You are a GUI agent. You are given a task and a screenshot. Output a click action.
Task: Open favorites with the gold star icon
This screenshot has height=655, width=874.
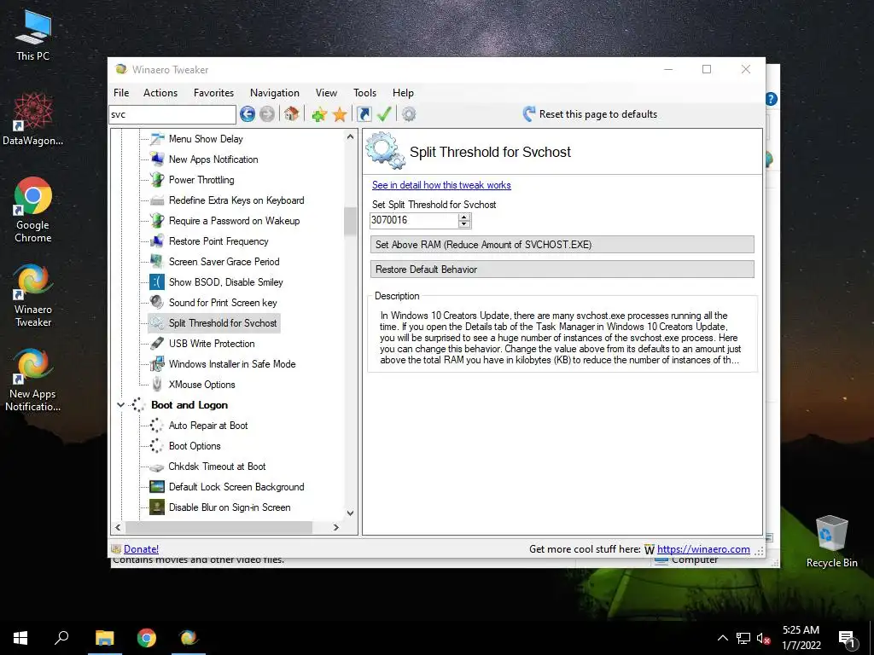click(340, 115)
